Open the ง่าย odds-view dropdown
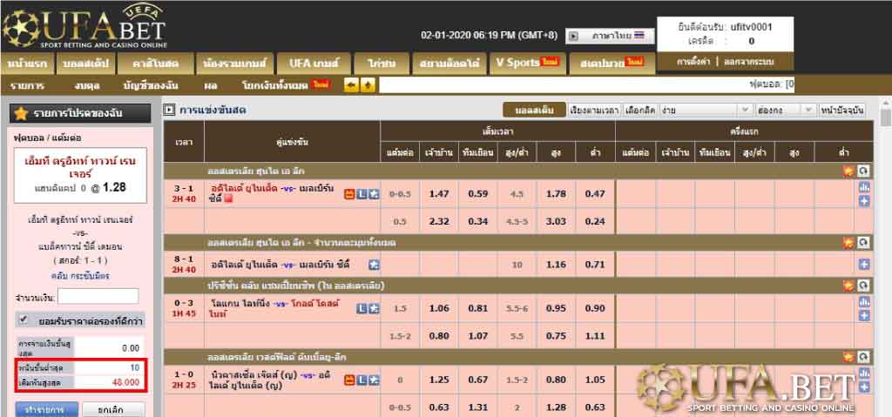This screenshot has height=417, width=892. (706, 111)
